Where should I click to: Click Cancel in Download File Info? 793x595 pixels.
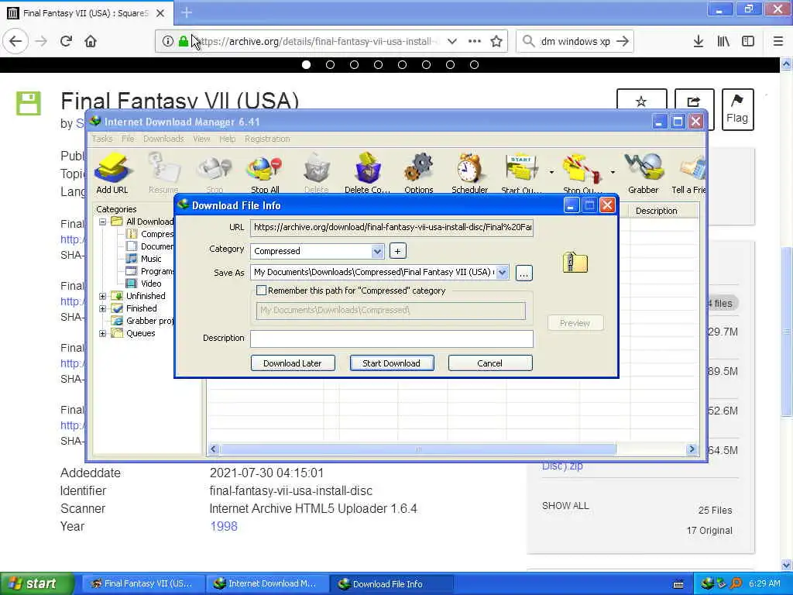pyautogui.click(x=489, y=363)
